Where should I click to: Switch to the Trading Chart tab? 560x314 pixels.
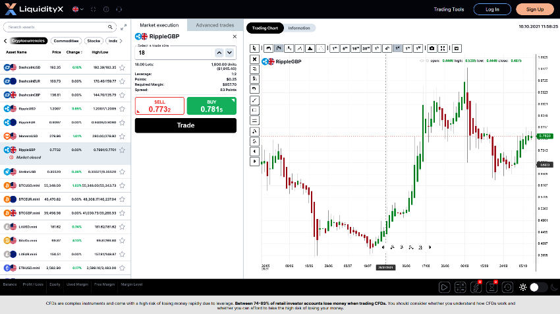(265, 28)
